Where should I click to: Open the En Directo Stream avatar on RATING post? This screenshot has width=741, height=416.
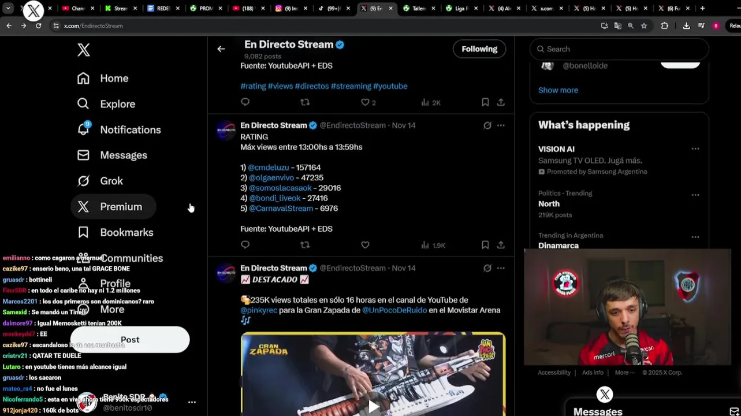point(226,130)
